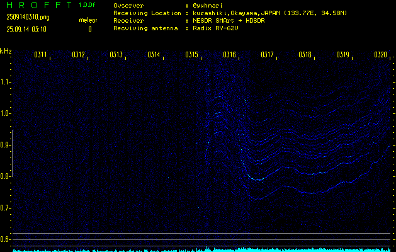Click the timestamp 25.09.14 03:10
The image size is (396, 252).
[x=26, y=30]
